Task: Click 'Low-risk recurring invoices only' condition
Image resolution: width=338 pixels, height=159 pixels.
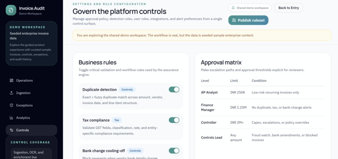Action: pos(275,92)
